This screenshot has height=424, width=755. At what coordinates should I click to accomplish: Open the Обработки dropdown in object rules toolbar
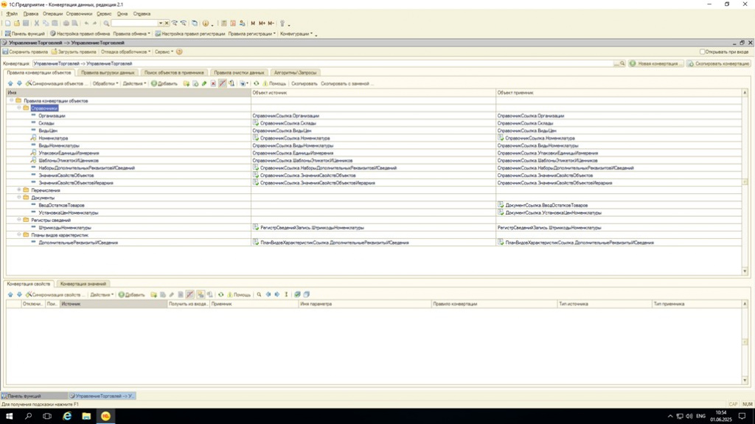pyautogui.click(x=105, y=83)
